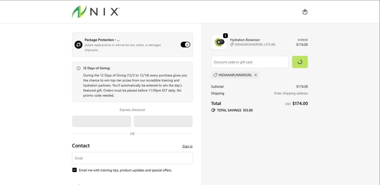Click the tag icon on INDIANARUNNERGIRL chip

(x=215, y=75)
